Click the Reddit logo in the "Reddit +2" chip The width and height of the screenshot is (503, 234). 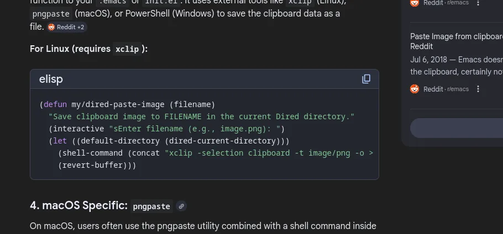51,27
